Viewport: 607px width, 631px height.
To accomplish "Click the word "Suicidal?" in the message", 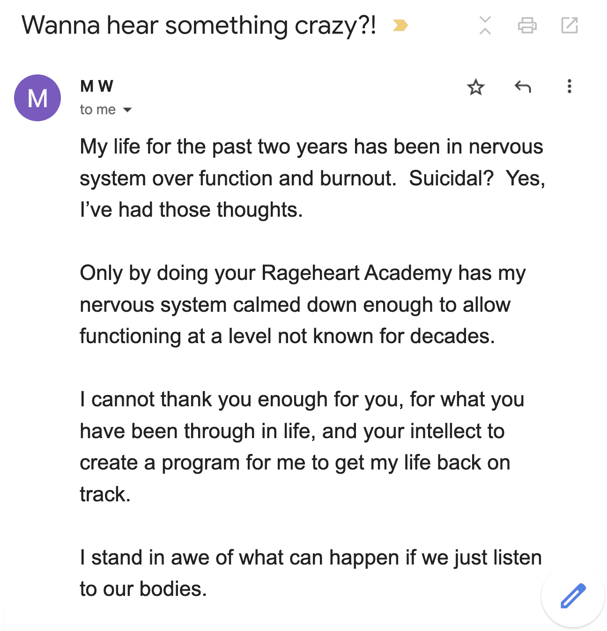I will coord(451,178).
